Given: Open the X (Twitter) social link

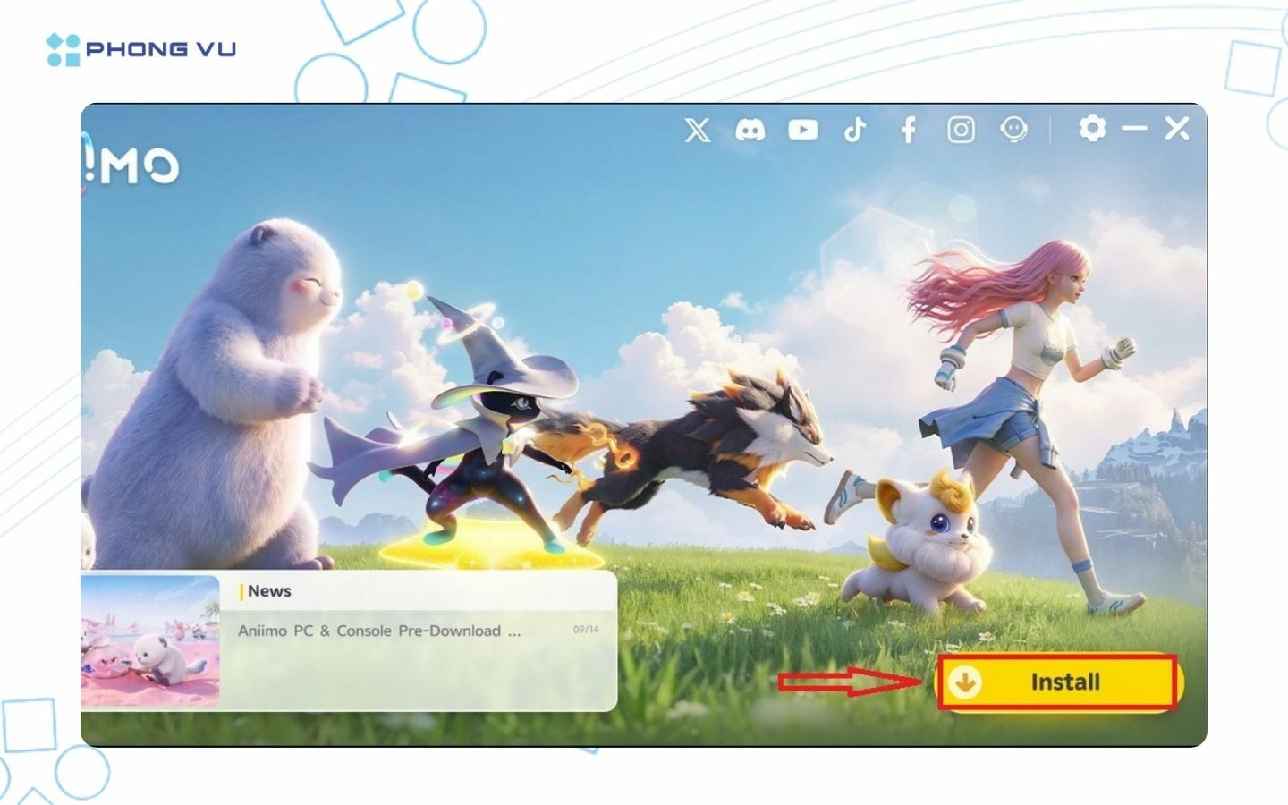Looking at the screenshot, I should tap(697, 130).
